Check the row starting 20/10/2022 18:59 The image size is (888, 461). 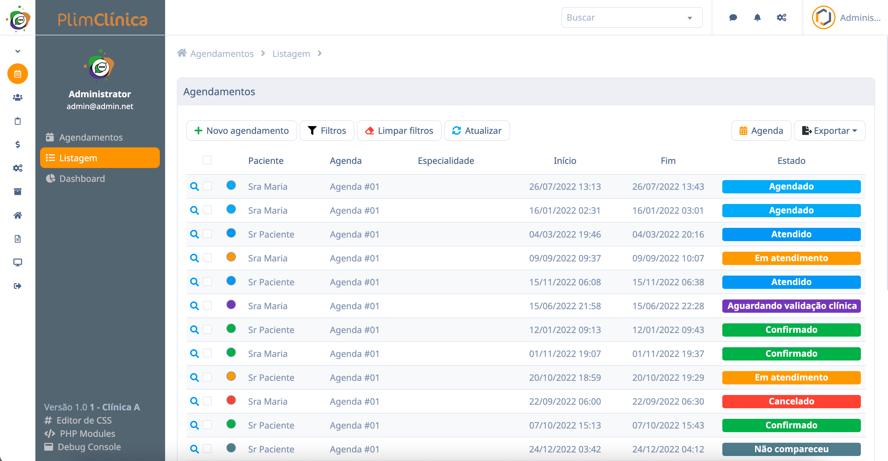tap(207, 377)
